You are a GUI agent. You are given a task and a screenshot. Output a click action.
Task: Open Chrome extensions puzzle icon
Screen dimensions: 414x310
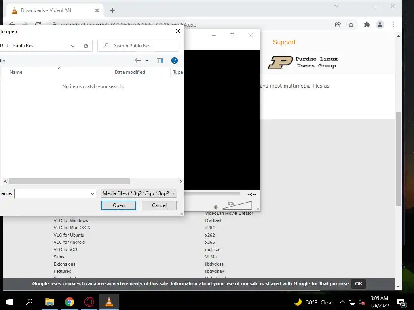(x=367, y=25)
